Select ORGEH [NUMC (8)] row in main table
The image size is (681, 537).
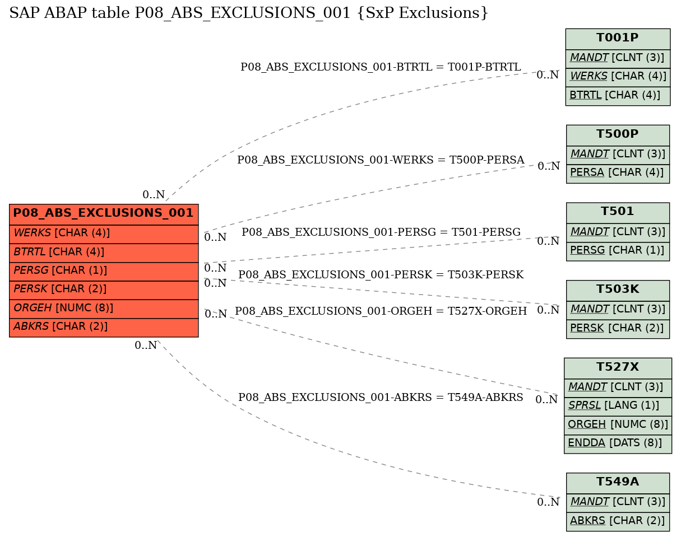click(x=104, y=309)
